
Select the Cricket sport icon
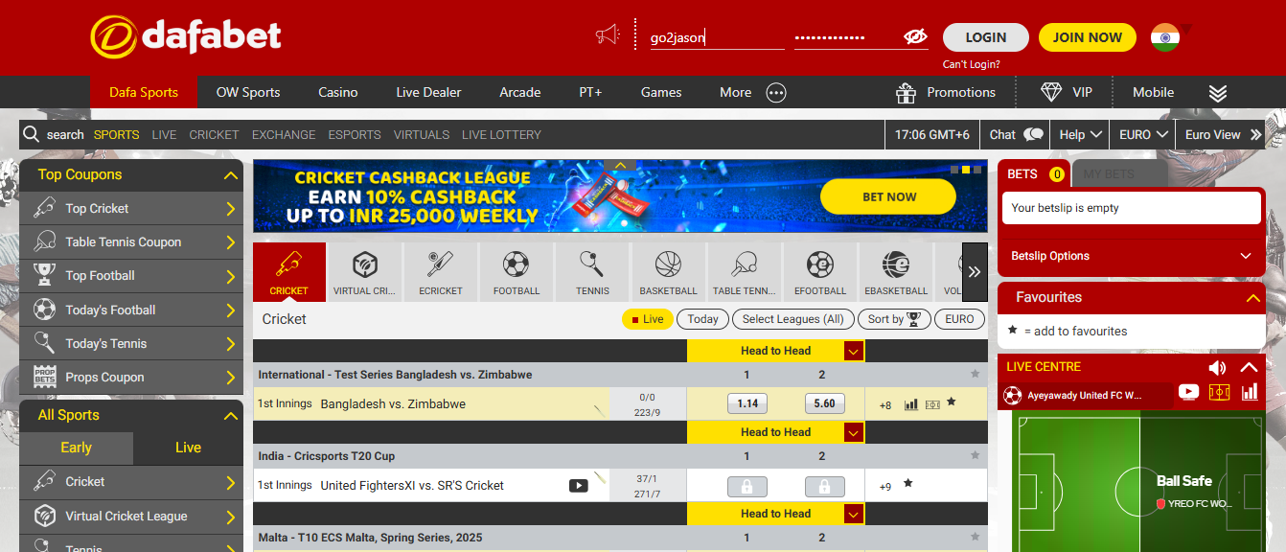click(x=288, y=271)
